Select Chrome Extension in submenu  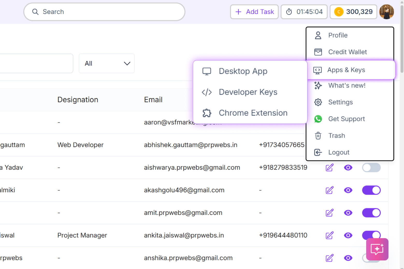point(250,113)
